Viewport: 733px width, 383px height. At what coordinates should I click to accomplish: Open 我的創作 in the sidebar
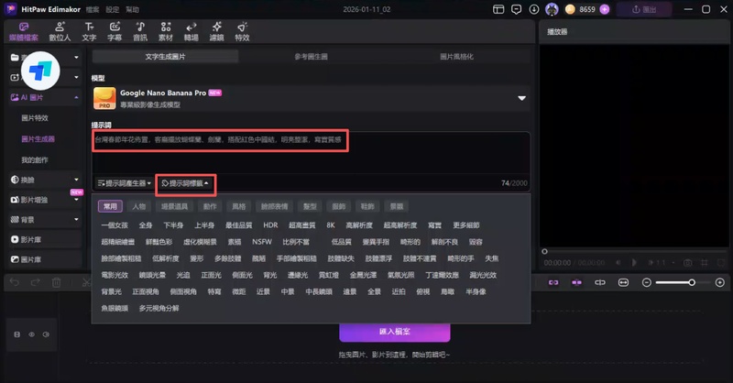point(35,160)
